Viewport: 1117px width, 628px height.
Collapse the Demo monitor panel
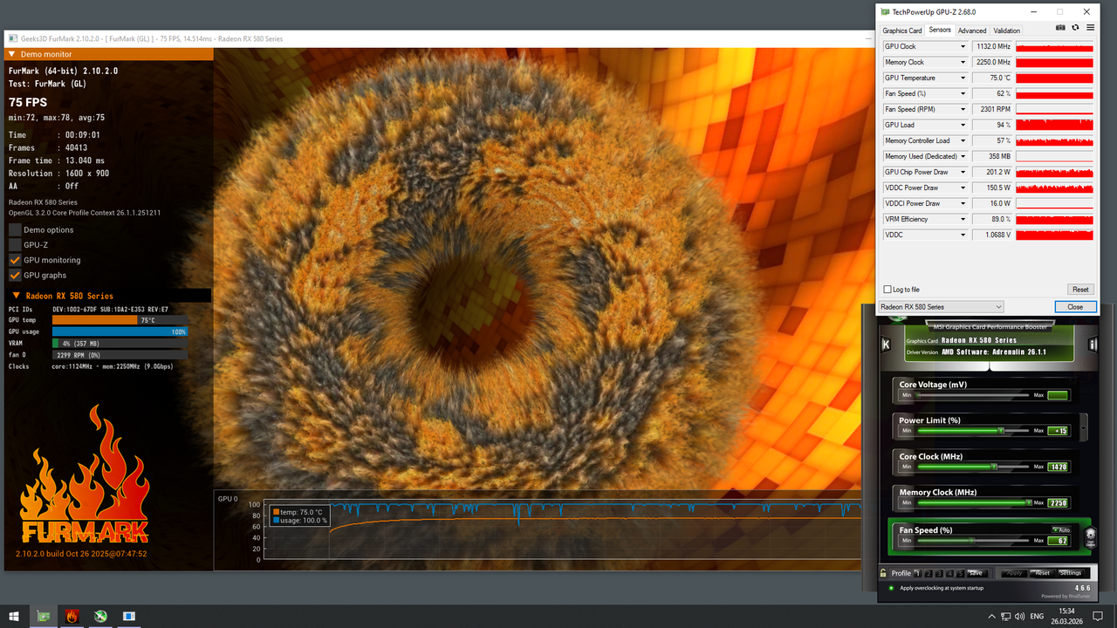pos(11,54)
